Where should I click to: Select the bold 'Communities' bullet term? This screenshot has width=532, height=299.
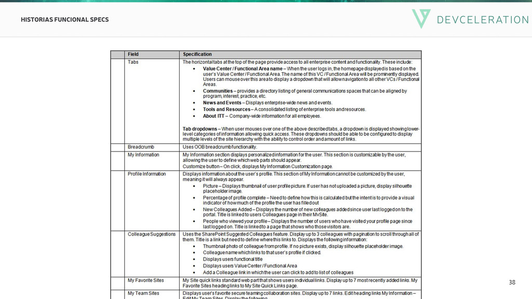click(218, 91)
